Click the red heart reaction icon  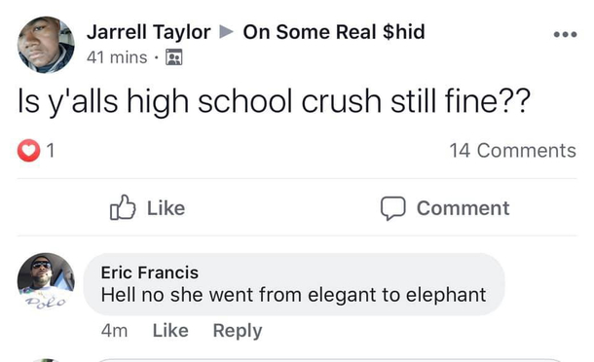pyautogui.click(x=29, y=150)
